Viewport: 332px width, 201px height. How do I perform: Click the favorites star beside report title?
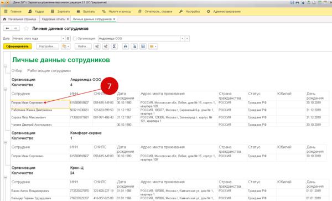coord(26,28)
